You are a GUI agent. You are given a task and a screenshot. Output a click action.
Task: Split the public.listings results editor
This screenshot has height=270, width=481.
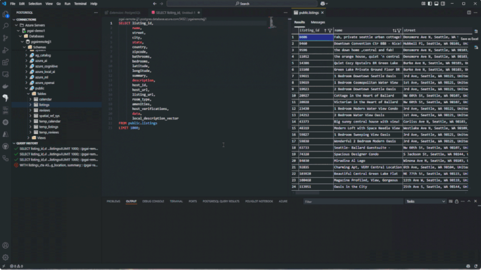click(469, 12)
